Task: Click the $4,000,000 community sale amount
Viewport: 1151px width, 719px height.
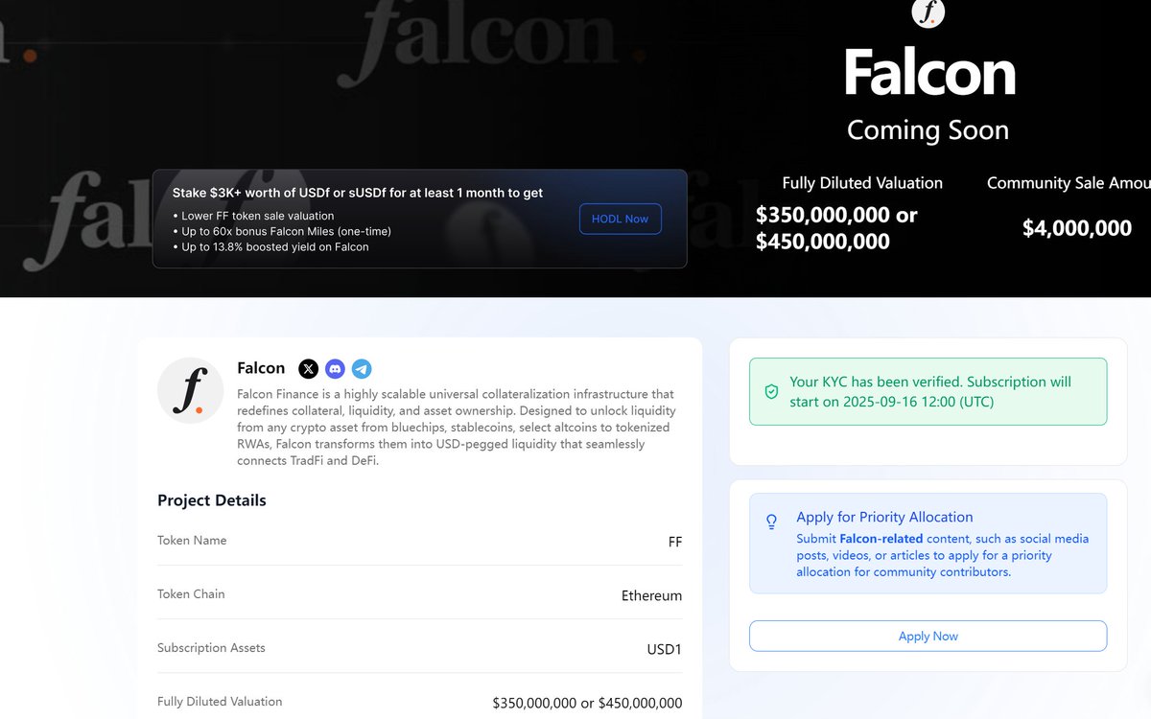Action: [x=1077, y=228]
